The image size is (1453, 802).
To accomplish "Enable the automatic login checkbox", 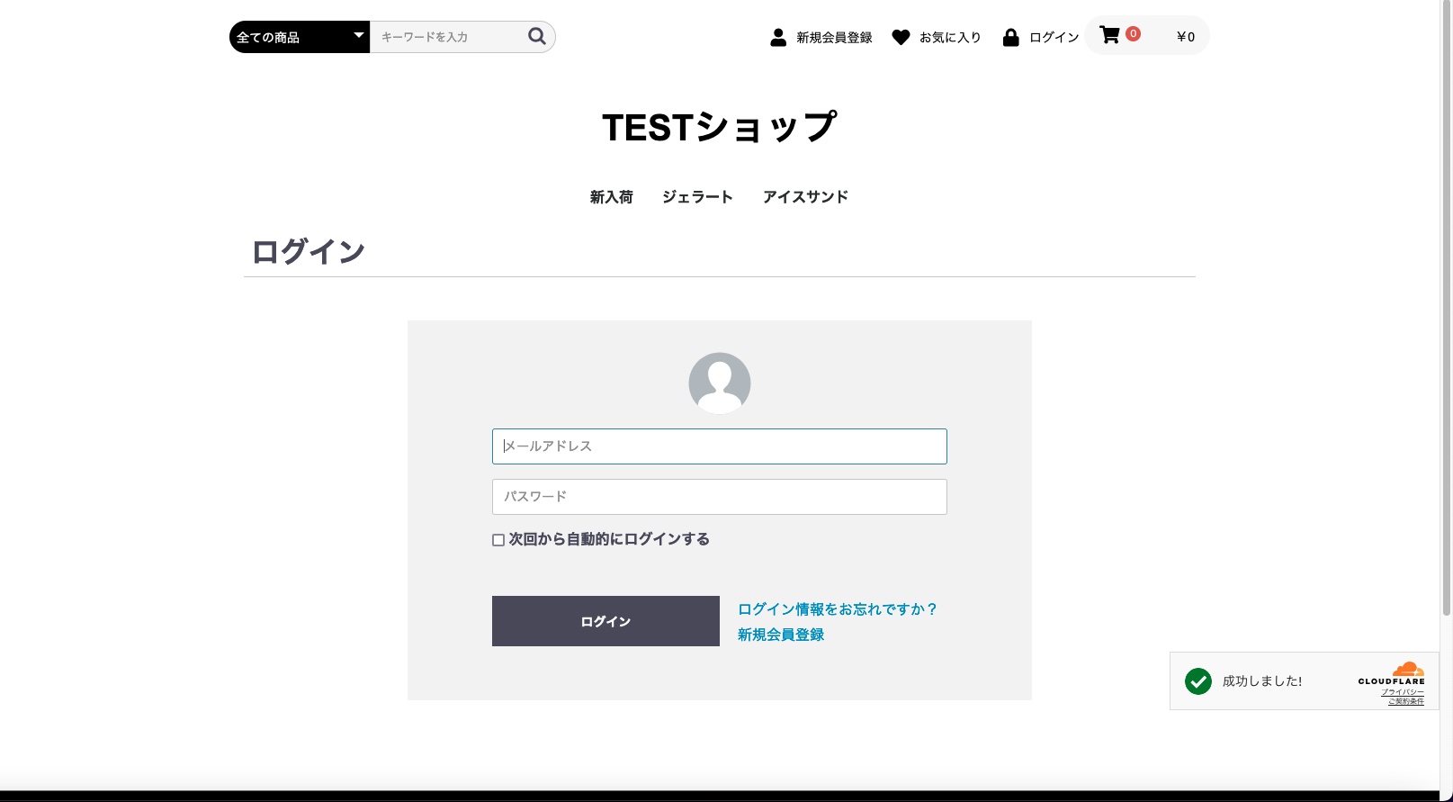I will (498, 540).
